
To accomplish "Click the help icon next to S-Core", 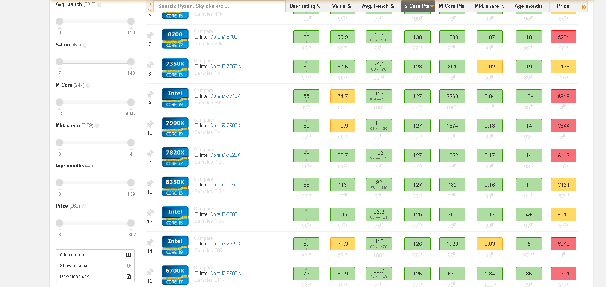I will click(85, 45).
